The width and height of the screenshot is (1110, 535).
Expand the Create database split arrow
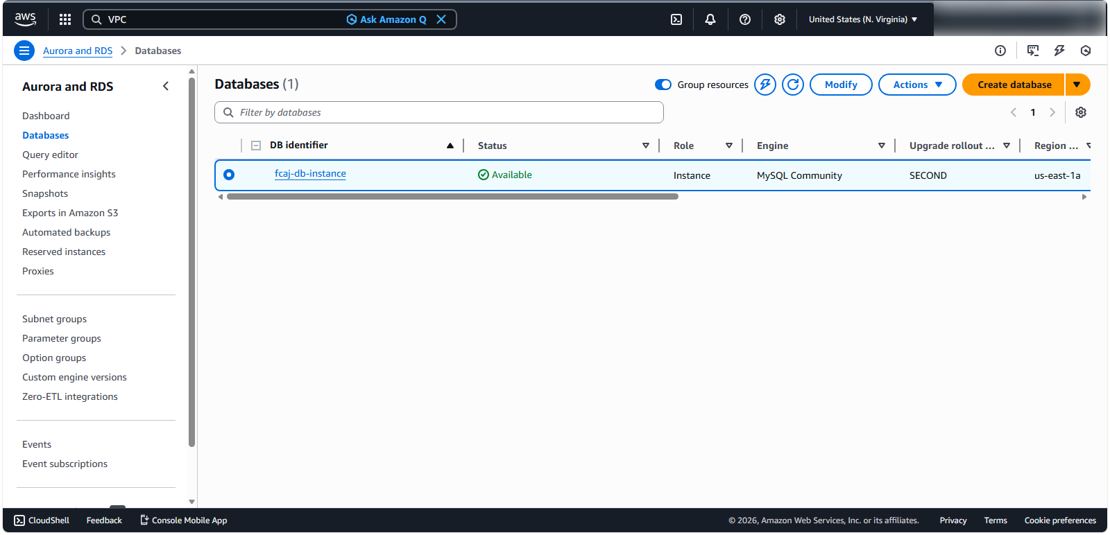coord(1077,85)
